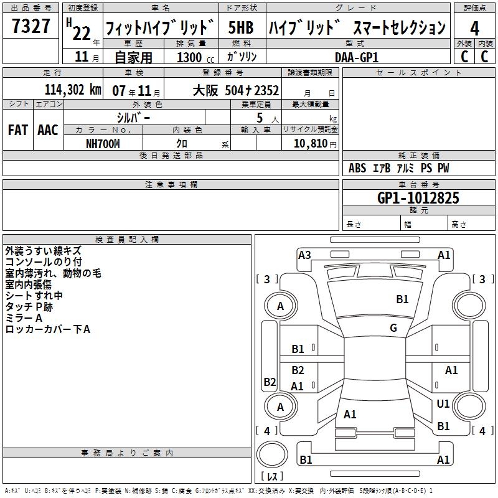Select the door type value 5HB
498x498 pixels.
(x=241, y=27)
